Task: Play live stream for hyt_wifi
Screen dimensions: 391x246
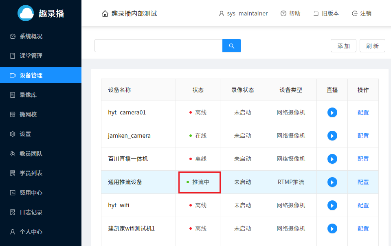Action: (332, 205)
